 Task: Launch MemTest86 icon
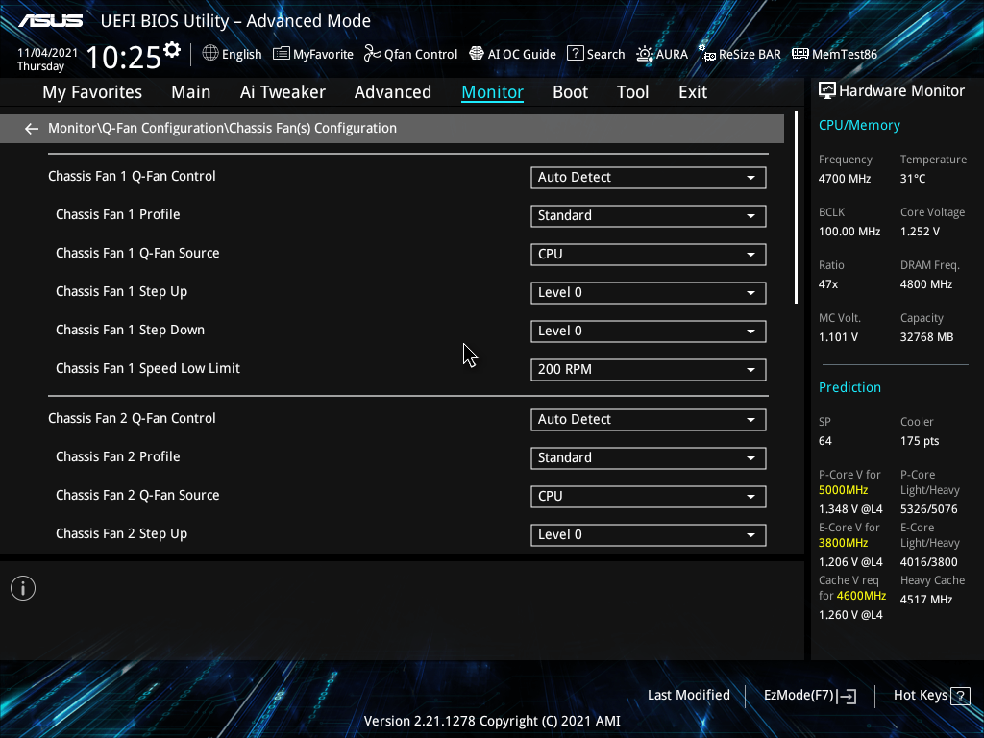tap(800, 54)
